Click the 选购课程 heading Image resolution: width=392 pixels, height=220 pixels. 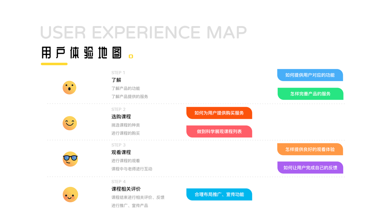pos(121,117)
